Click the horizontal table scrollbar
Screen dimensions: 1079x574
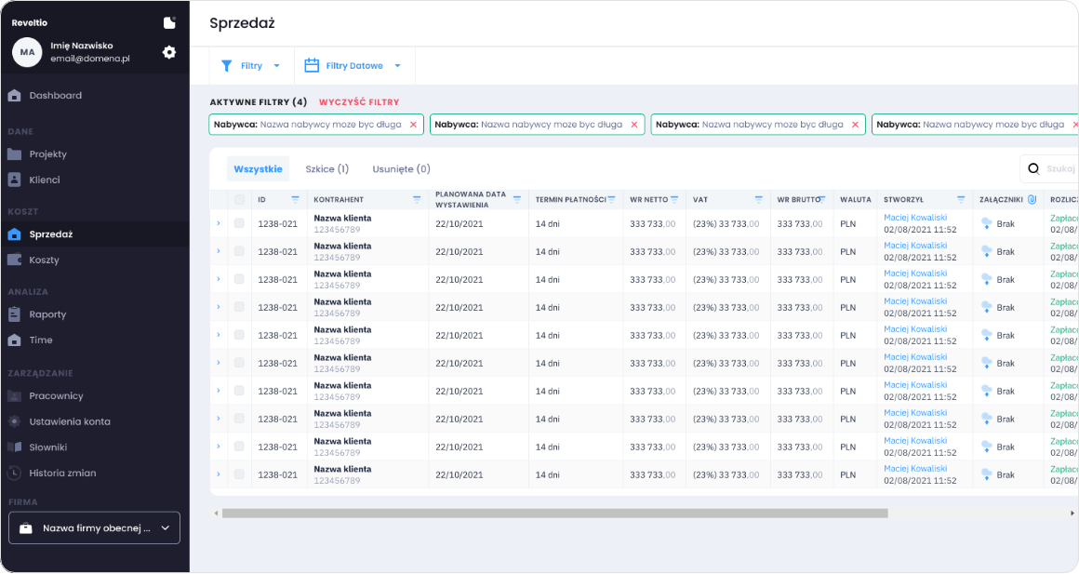[554, 513]
